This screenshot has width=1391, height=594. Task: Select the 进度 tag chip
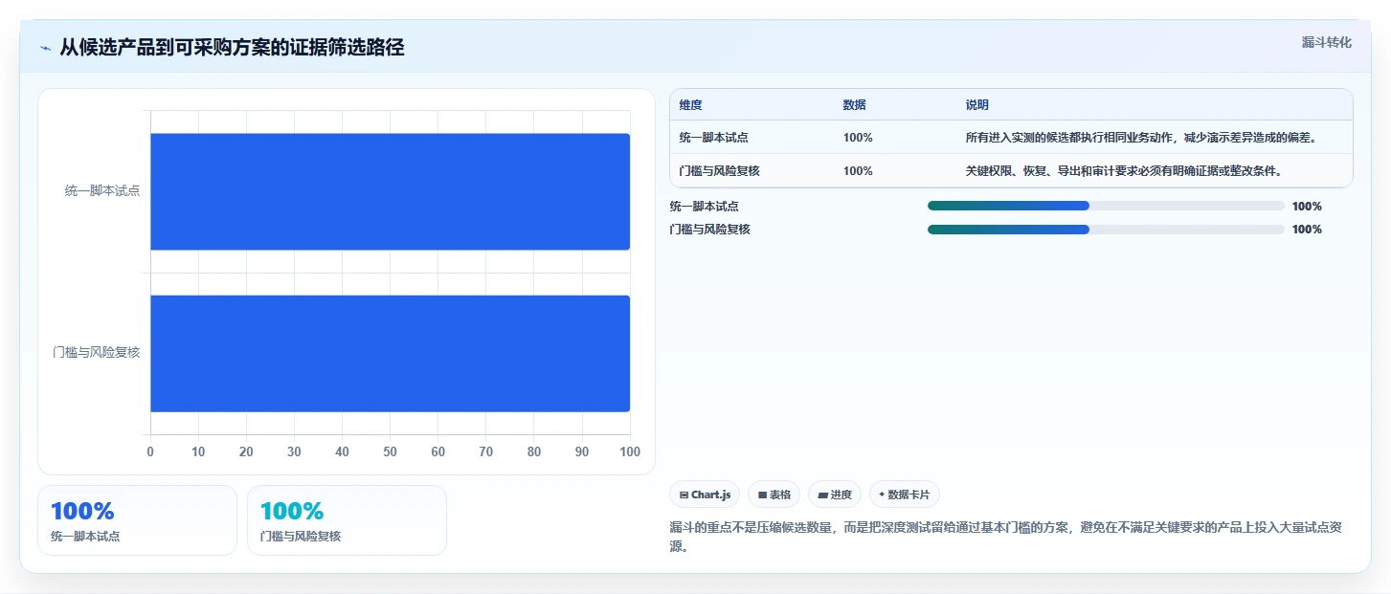(x=835, y=495)
